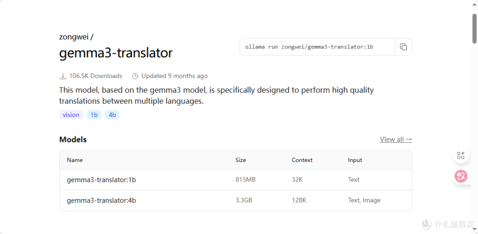Select the 4b tag
The width and height of the screenshot is (478, 234).
click(112, 115)
